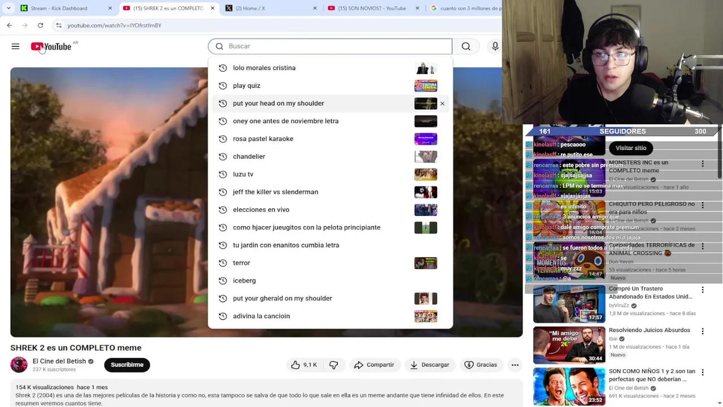The width and height of the screenshot is (723, 407).
Task: Open options for ANIMAL CROSSING video
Action: tap(703, 246)
